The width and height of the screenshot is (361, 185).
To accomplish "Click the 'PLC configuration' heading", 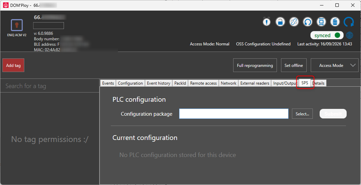I will 139,100.
